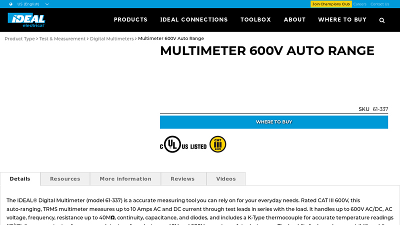Select the Details tab
The height and width of the screenshot is (225, 400).
pos(20,179)
